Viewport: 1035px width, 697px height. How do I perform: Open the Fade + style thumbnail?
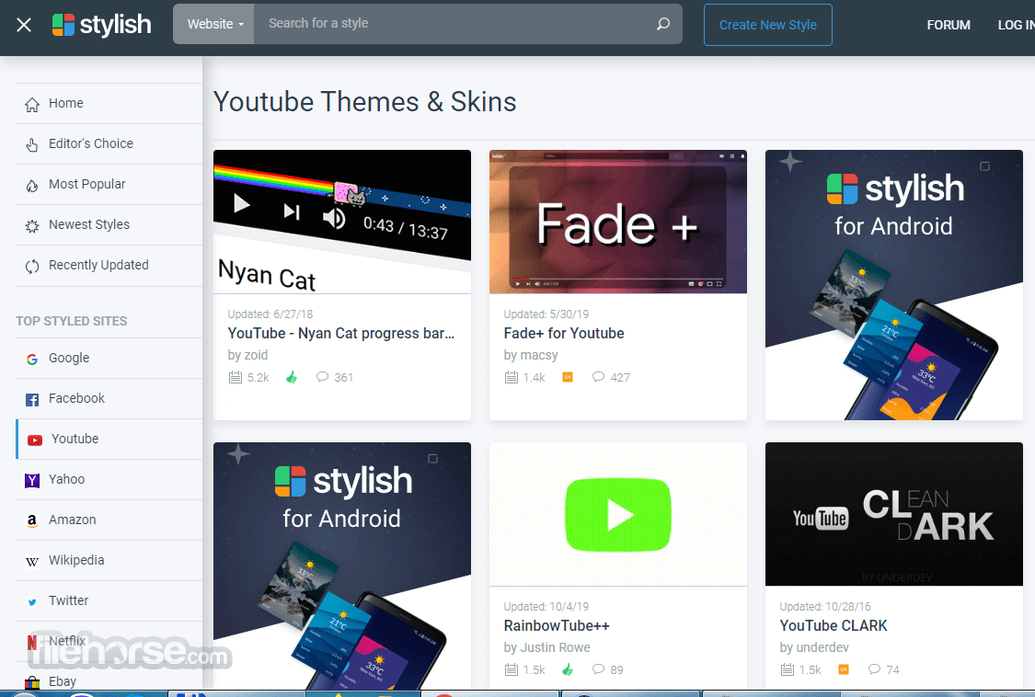[618, 222]
